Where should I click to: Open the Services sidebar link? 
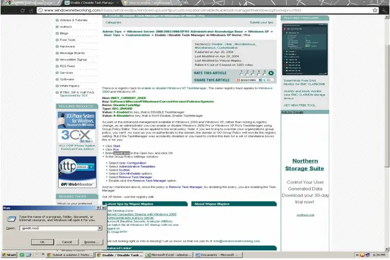pyautogui.click(x=66, y=73)
